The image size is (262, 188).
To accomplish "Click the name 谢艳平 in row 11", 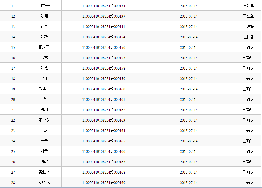I will 44,6.
